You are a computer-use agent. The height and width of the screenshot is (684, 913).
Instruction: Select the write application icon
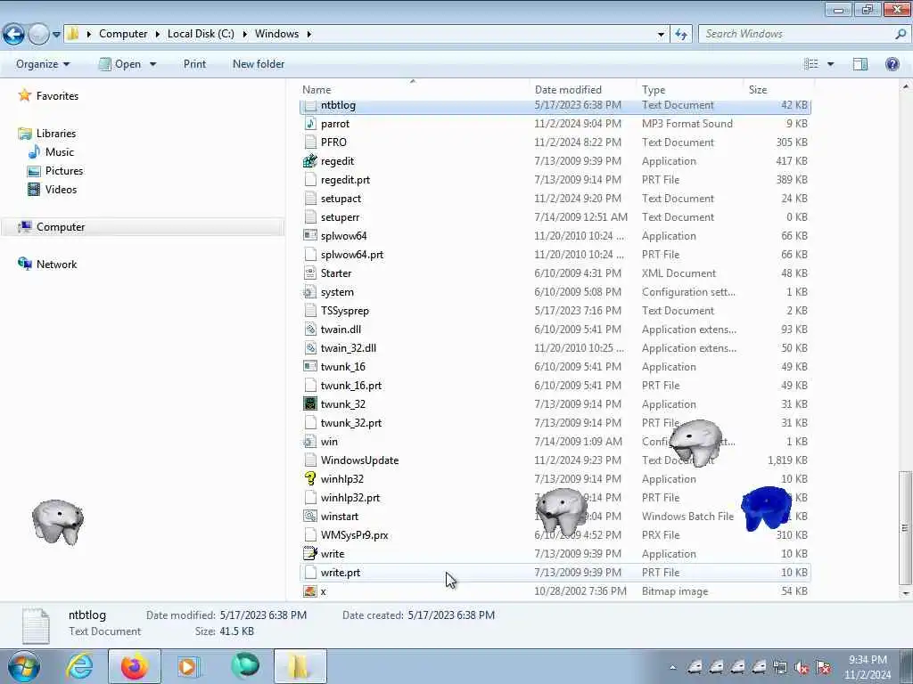click(310, 554)
